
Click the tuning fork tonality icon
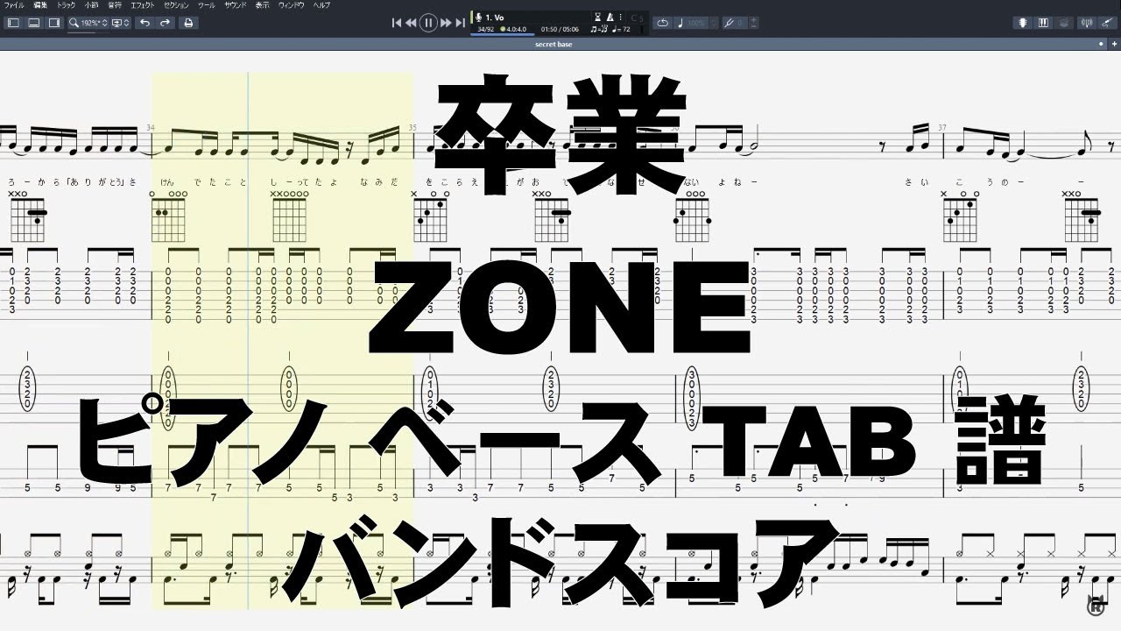coord(729,23)
